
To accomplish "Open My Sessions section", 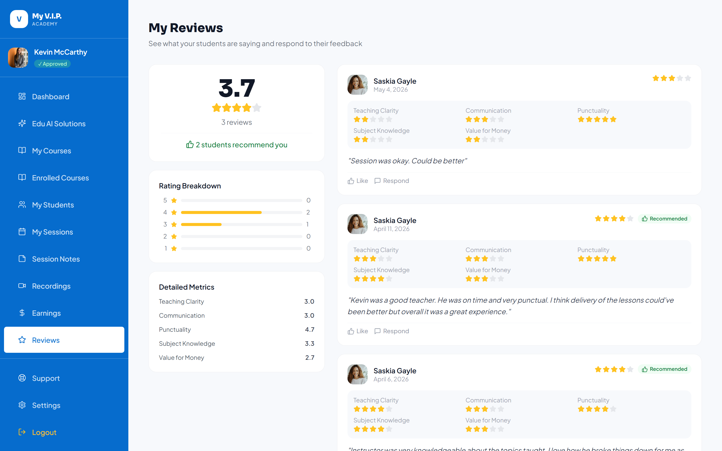I will [x=64, y=232].
